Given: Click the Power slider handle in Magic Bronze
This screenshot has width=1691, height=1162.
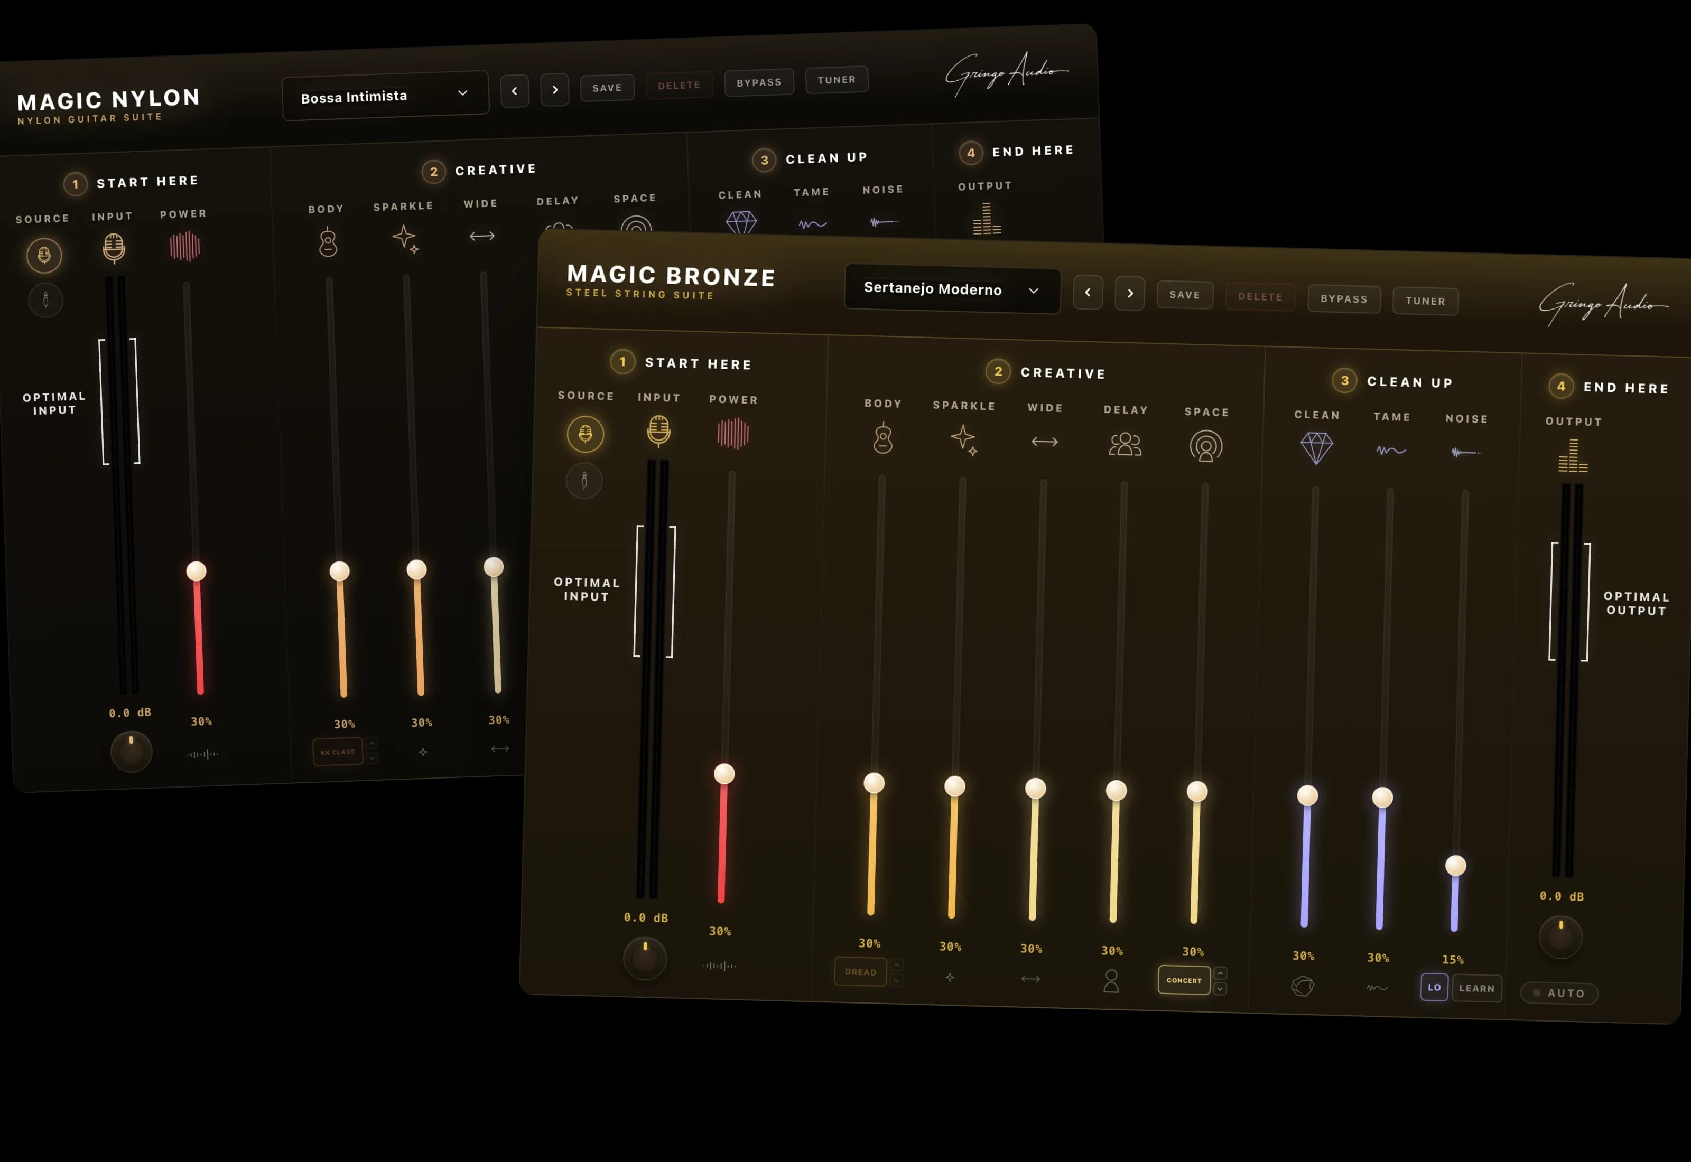Looking at the screenshot, I should [724, 773].
